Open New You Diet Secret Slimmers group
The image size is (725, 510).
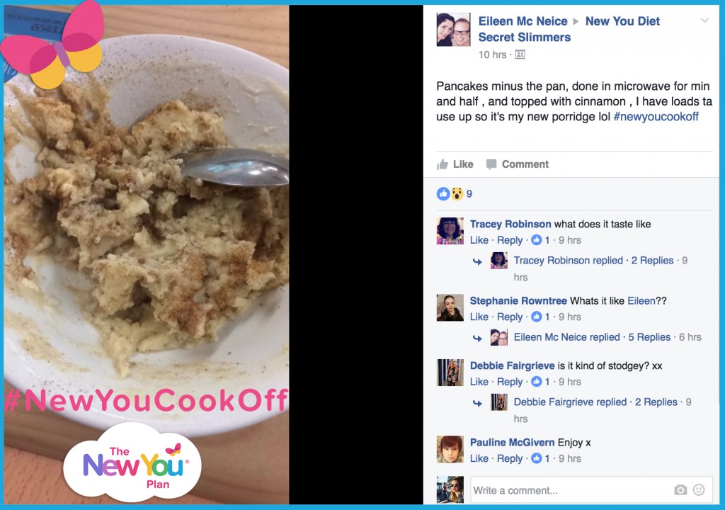(569, 29)
